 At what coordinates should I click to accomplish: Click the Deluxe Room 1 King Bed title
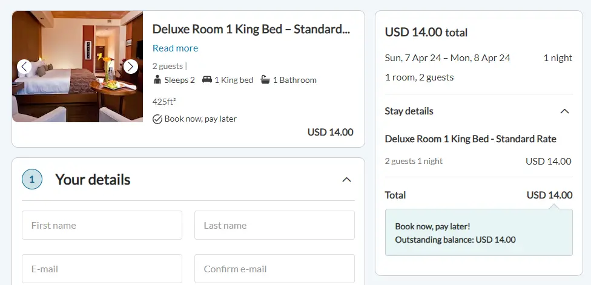coord(251,29)
